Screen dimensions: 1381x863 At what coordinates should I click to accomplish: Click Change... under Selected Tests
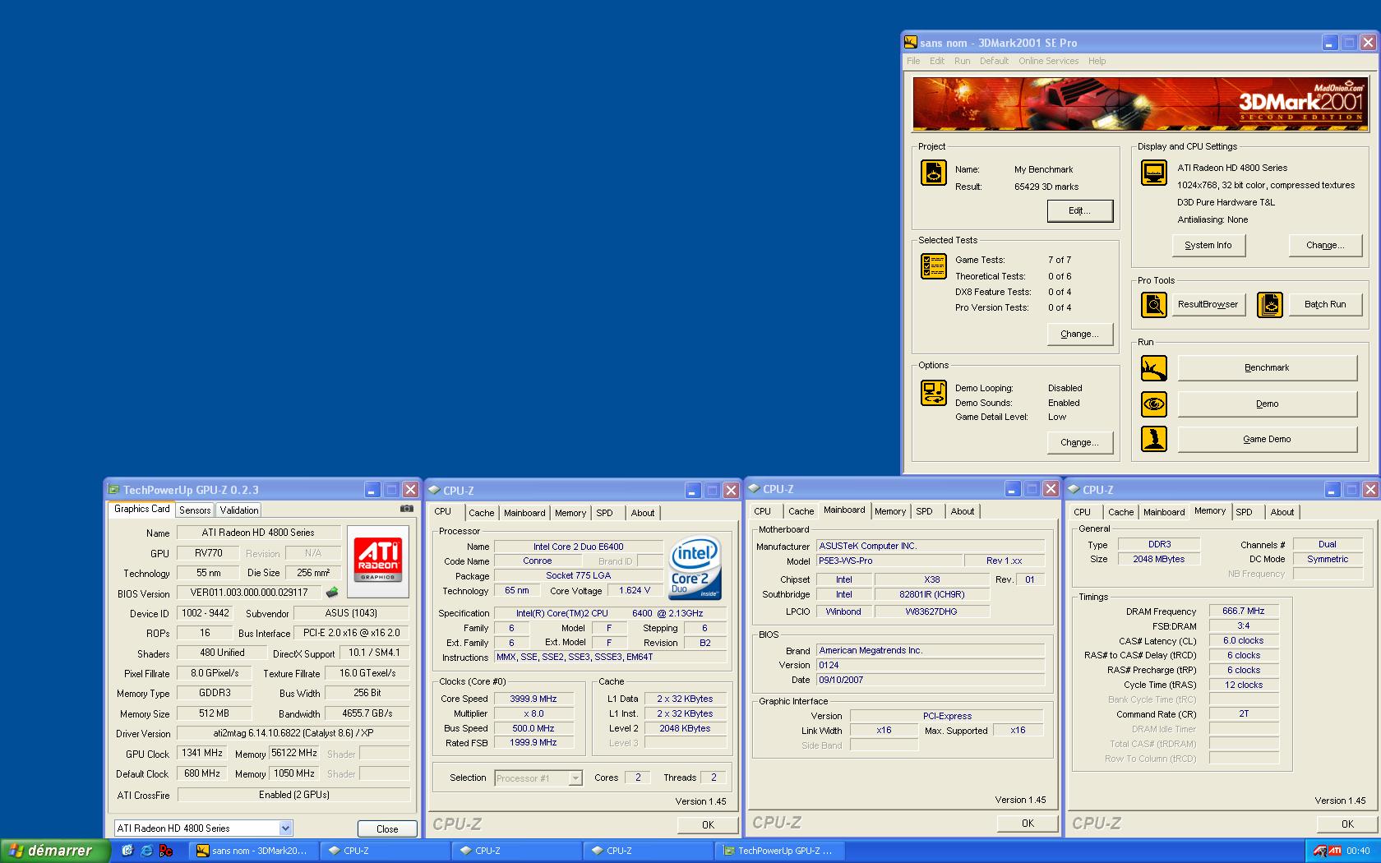1080,334
